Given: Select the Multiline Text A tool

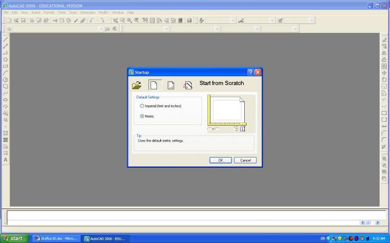Looking at the screenshot, I should click(x=5, y=160).
